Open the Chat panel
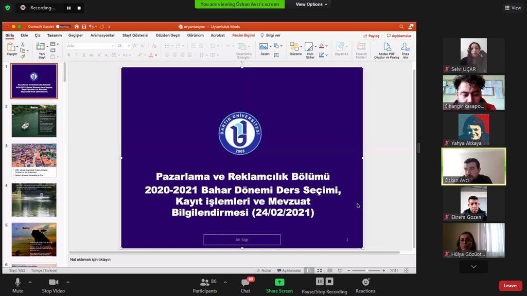This screenshot has height=296, width=527. (x=245, y=282)
